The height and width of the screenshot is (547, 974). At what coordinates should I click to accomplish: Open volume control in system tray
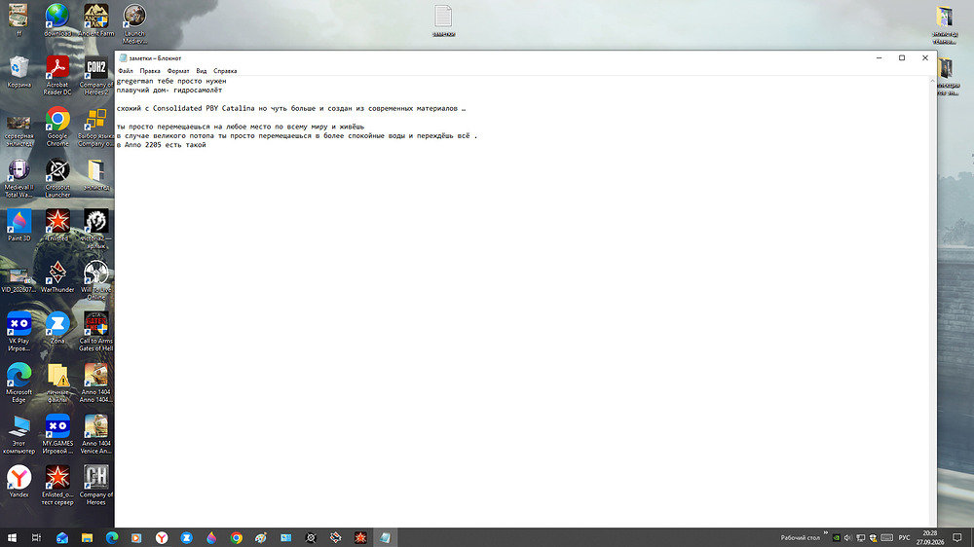(848, 537)
